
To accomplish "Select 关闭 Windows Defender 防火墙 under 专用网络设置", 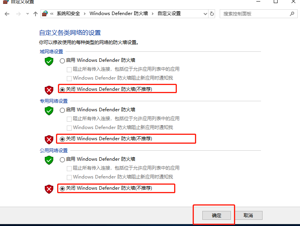I will tap(106, 139).
